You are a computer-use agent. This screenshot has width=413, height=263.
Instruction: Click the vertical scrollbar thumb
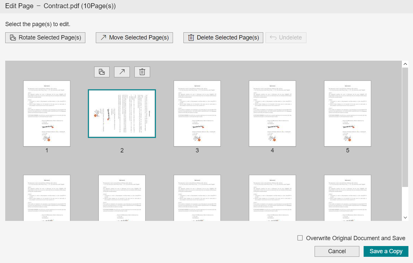click(405, 127)
